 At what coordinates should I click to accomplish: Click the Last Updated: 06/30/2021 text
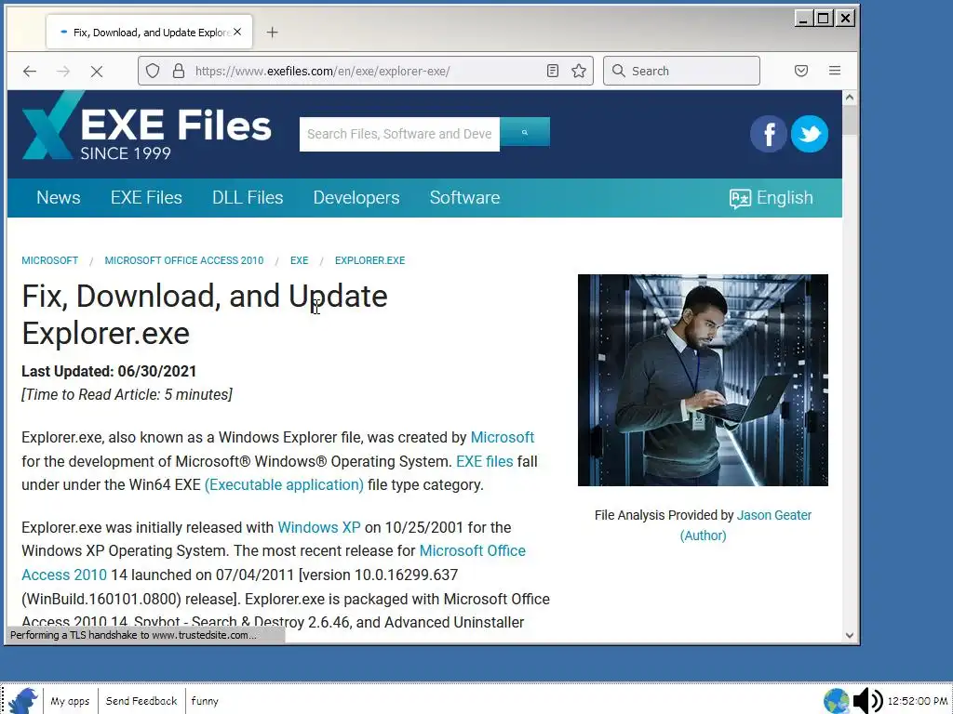coord(109,372)
